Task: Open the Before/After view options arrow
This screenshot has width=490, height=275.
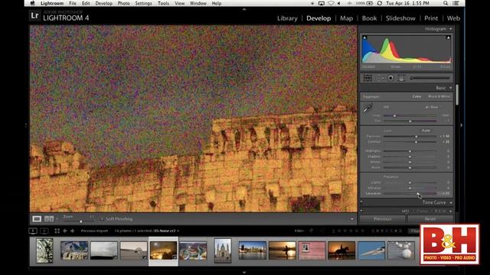Action: 57,219
